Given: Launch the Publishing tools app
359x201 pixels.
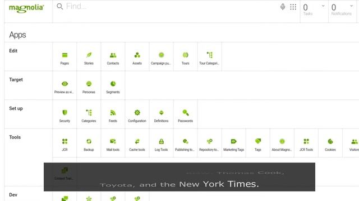Looking at the screenshot, I should 186,143.
